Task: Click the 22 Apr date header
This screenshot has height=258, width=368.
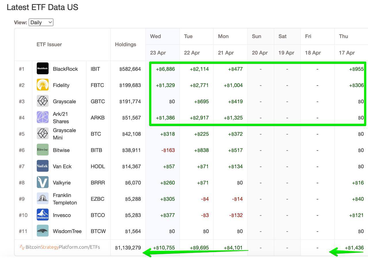Action: 192,53
